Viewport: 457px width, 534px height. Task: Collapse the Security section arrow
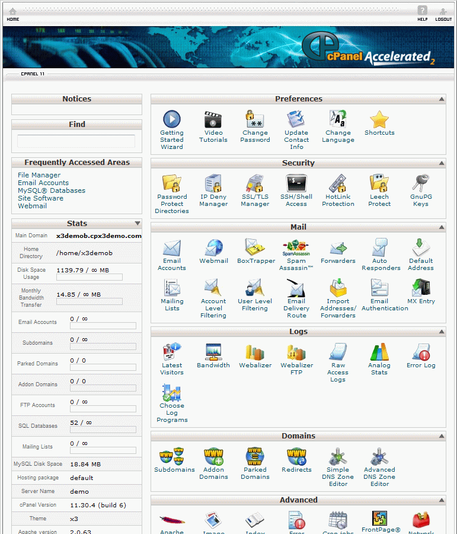pos(441,164)
